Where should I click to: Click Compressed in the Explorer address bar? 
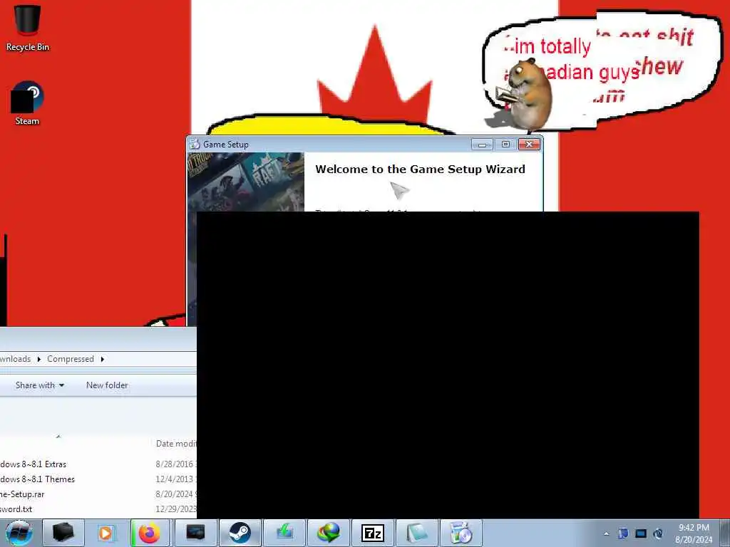(x=71, y=359)
